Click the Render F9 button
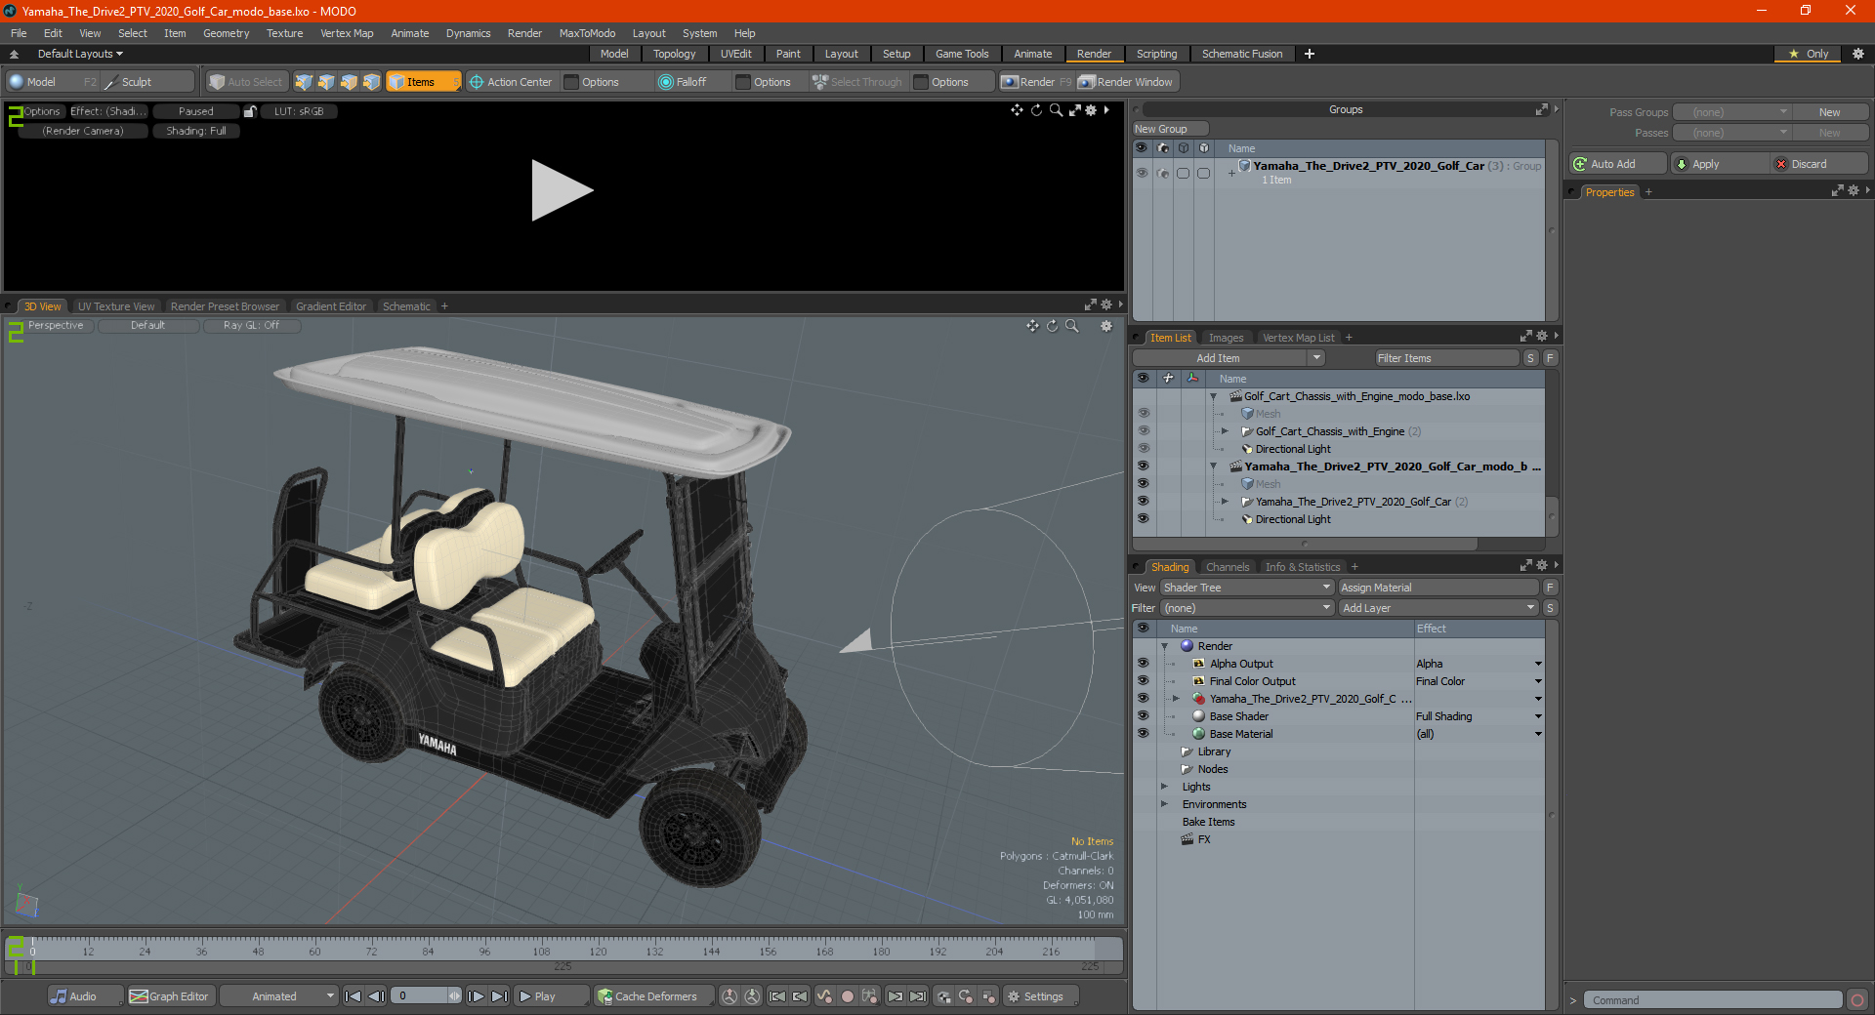Image resolution: width=1875 pixels, height=1015 pixels. pyautogui.click(x=1036, y=82)
